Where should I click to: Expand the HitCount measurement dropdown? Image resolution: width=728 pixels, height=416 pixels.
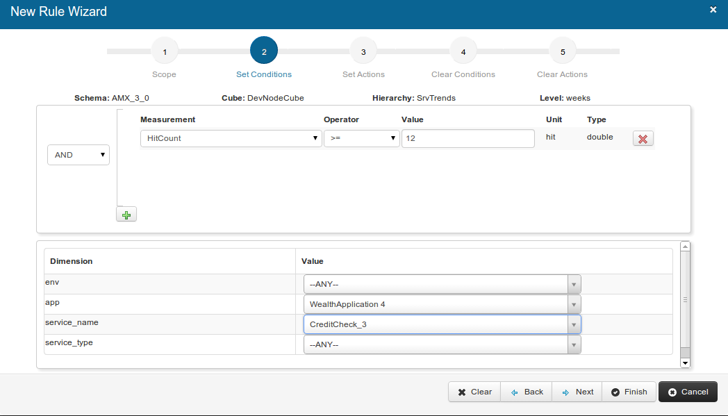(x=231, y=138)
